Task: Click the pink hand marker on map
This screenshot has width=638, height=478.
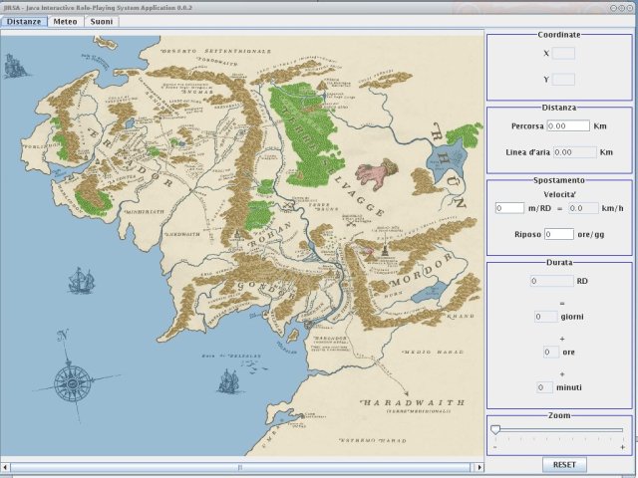Action: point(370,174)
